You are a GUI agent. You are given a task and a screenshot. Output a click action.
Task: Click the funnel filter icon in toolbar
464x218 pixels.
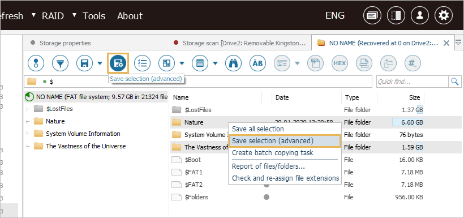[60, 63]
